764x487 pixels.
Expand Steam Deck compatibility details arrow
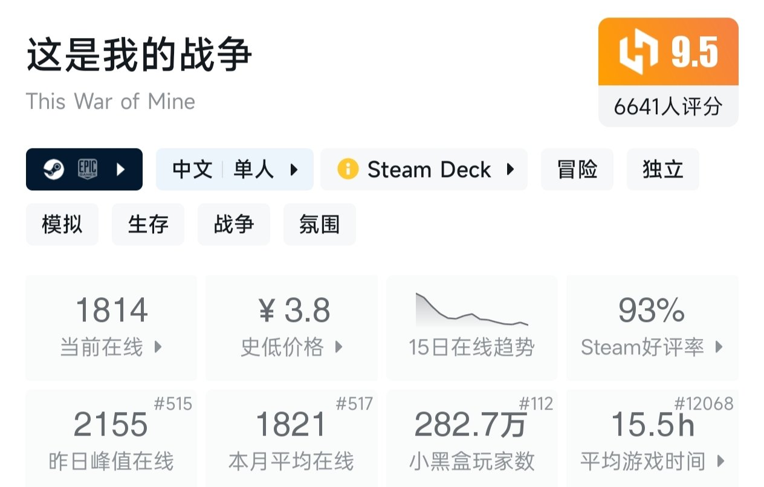(x=510, y=169)
